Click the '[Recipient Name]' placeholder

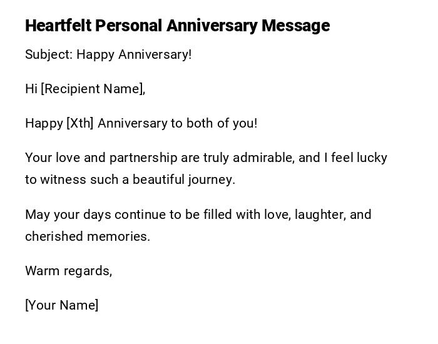(93, 89)
